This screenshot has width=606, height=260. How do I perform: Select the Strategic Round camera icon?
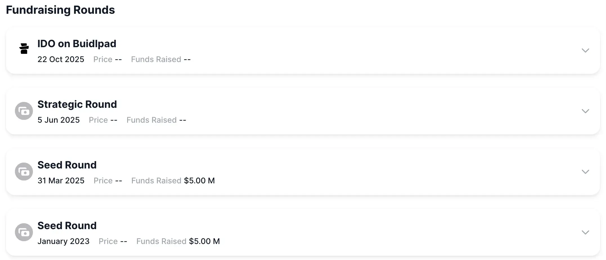click(24, 111)
